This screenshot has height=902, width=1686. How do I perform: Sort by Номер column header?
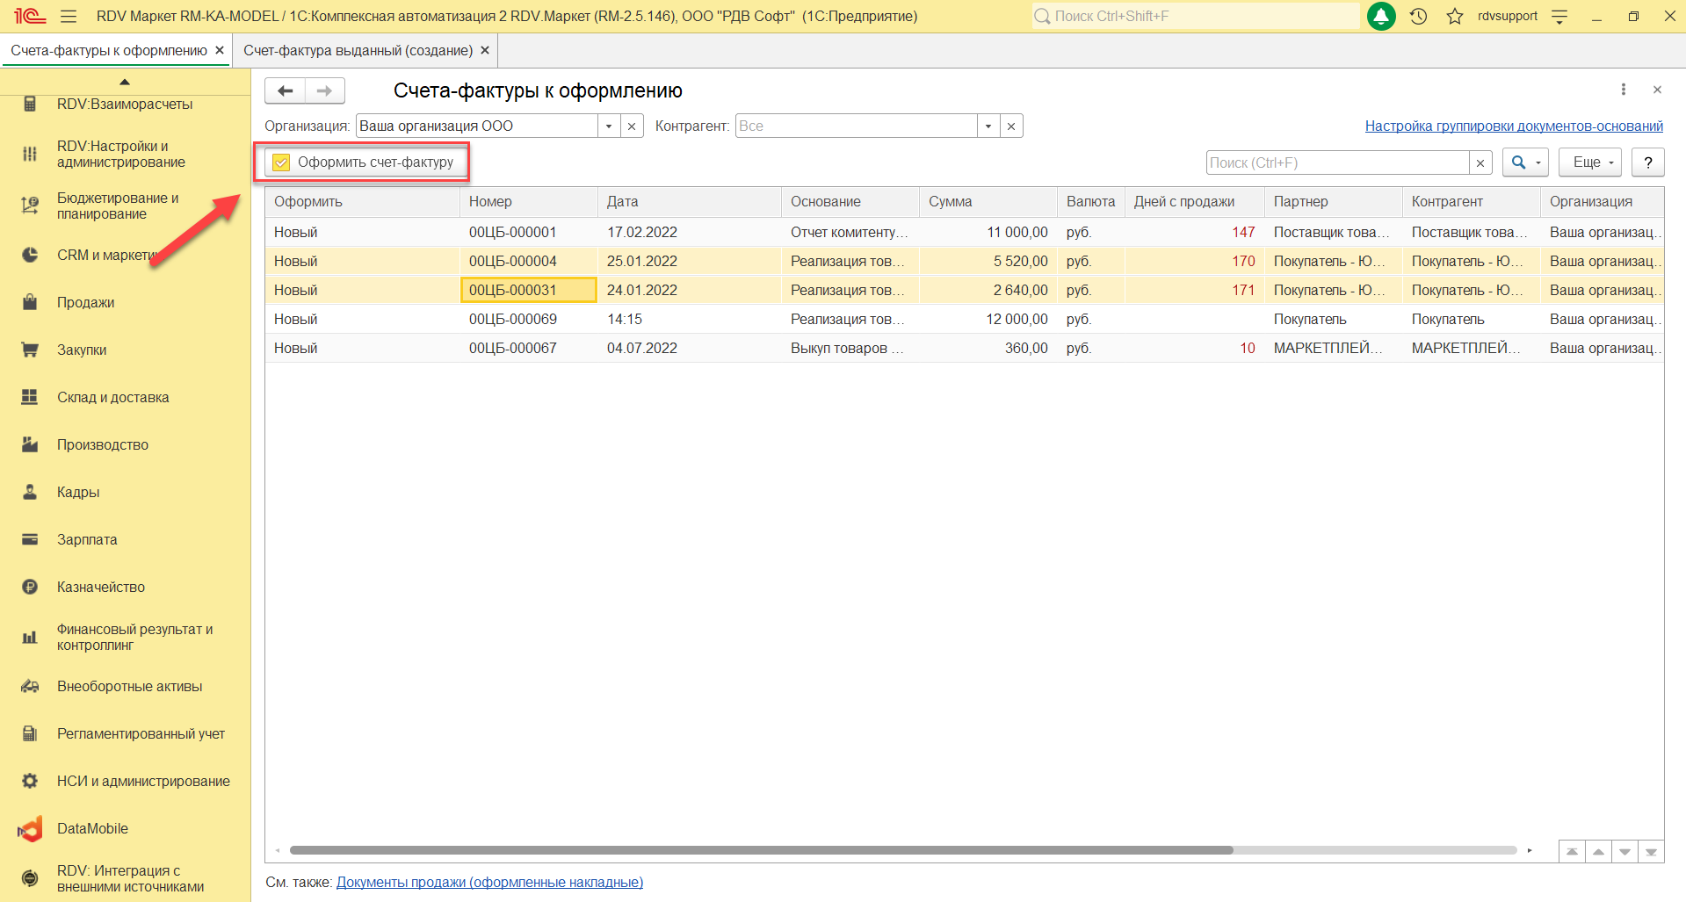point(528,201)
